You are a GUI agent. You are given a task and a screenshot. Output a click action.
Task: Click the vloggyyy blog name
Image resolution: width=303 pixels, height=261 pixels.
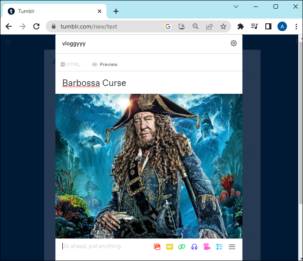click(x=74, y=43)
